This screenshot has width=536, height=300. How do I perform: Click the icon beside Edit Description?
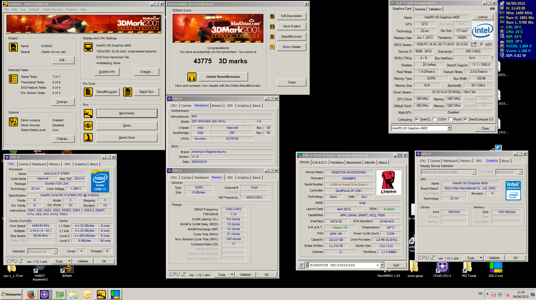[x=272, y=16]
